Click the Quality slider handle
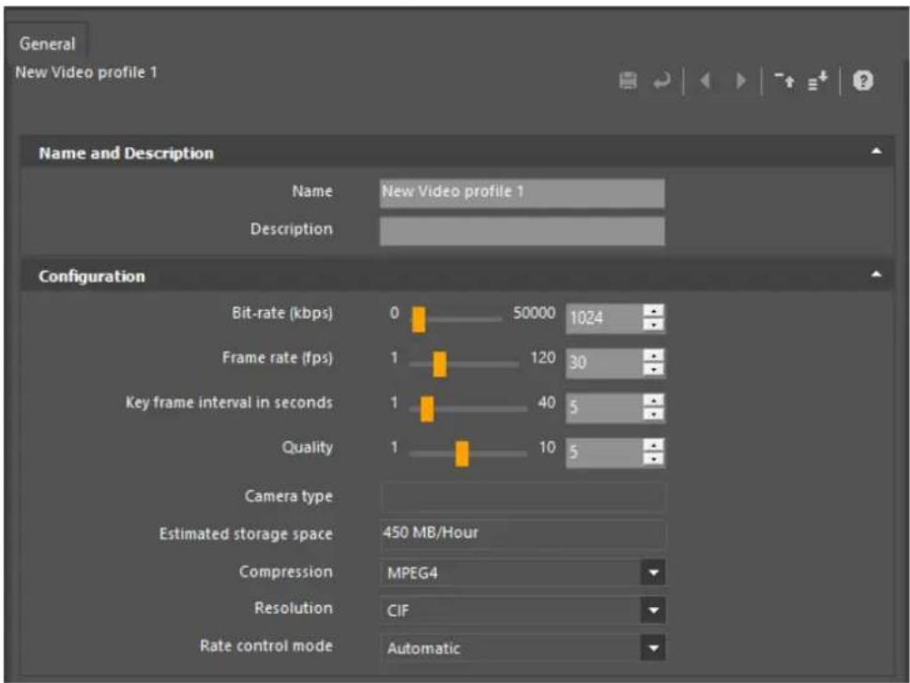The width and height of the screenshot is (910, 683). coord(462,453)
